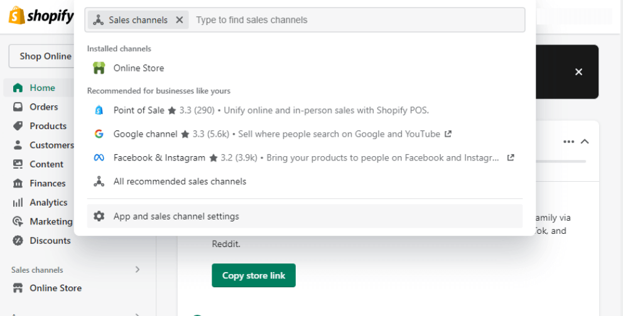Screen dimensions: 623x316
Task: Click the Google channel star rating
Action: [x=205, y=134]
